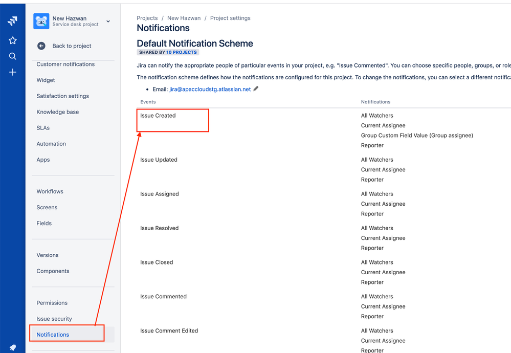Click Current Assignee under Issue Updated
The width and height of the screenshot is (511, 353).
(x=383, y=170)
